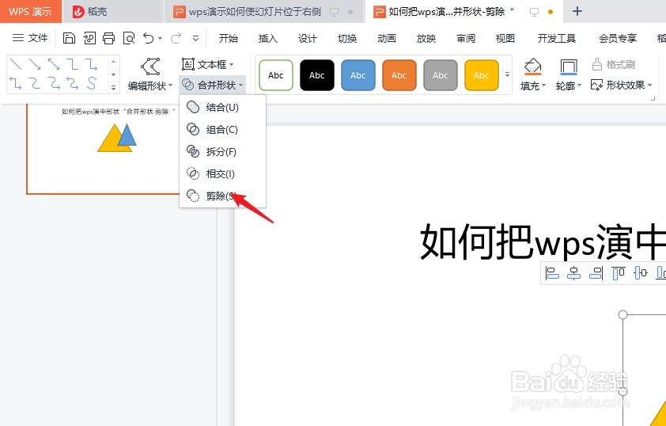The image size is (666, 426).
Task: Click align left icon in floating toolbar
Action: pos(552,272)
